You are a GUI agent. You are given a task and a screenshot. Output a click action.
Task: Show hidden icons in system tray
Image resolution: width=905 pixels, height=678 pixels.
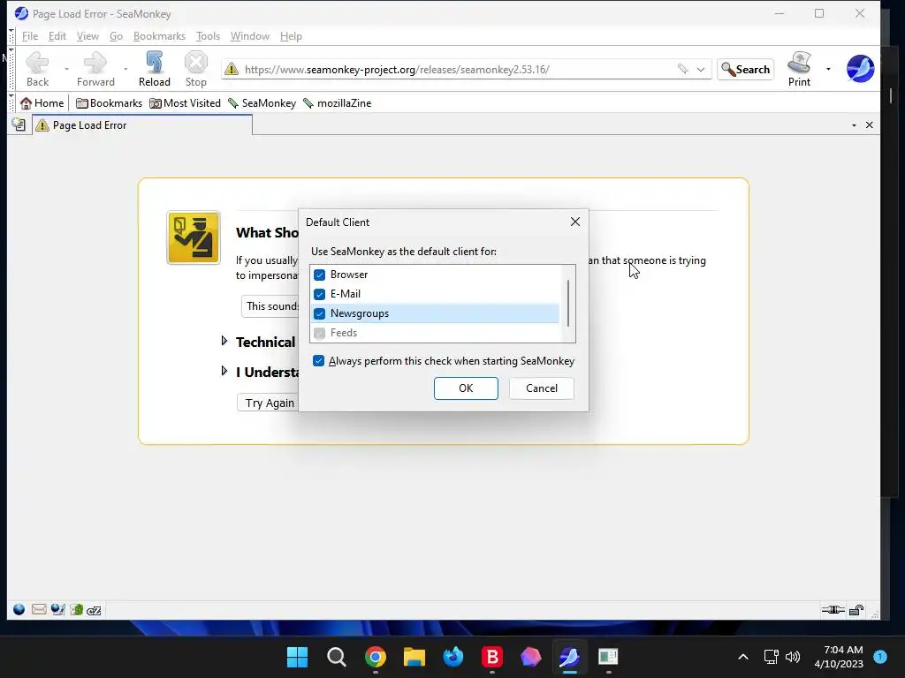coord(743,657)
